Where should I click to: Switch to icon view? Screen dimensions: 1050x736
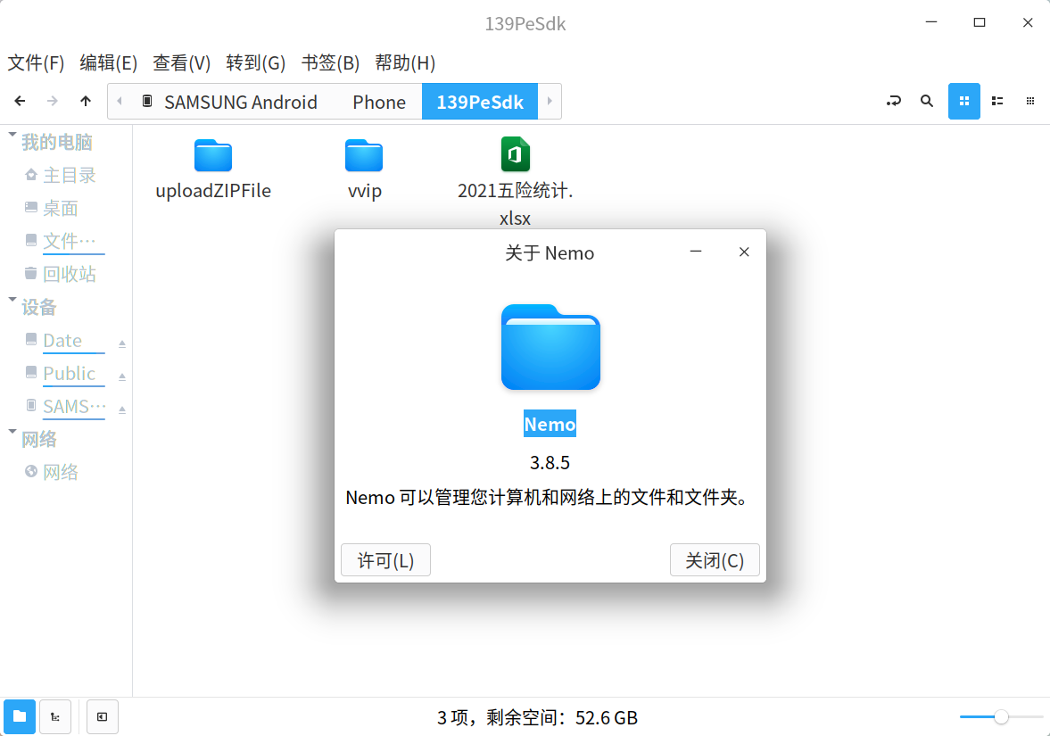963,101
